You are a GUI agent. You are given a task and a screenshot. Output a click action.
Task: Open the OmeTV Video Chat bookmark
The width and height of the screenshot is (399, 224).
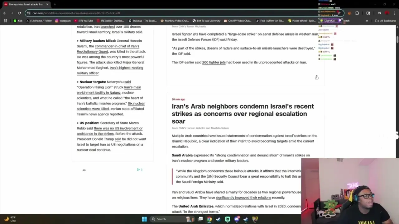tap(237, 21)
